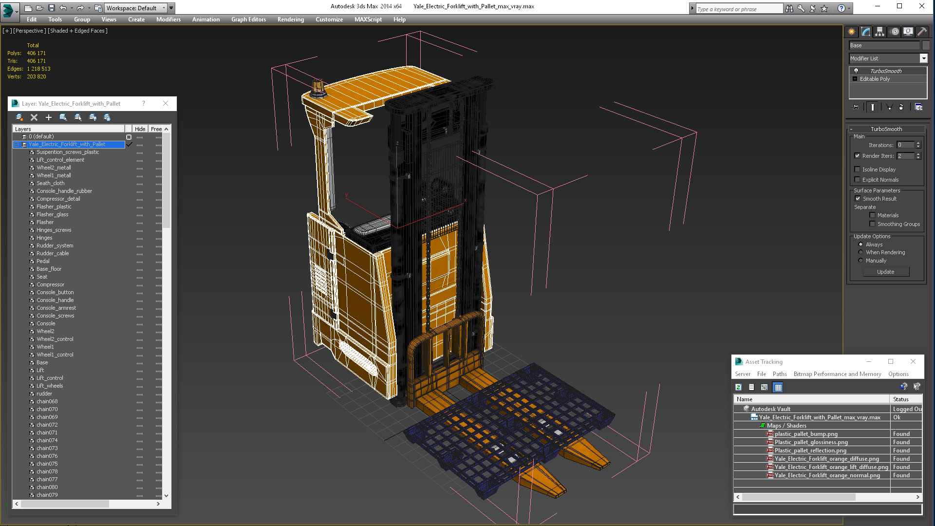Open the Hierarchy command panel tab

point(879,32)
